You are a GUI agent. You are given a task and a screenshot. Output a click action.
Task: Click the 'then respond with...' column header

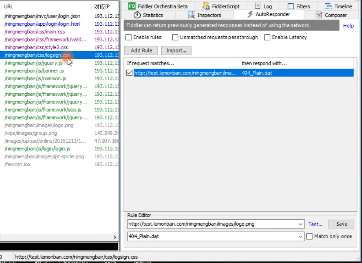[x=296, y=63]
